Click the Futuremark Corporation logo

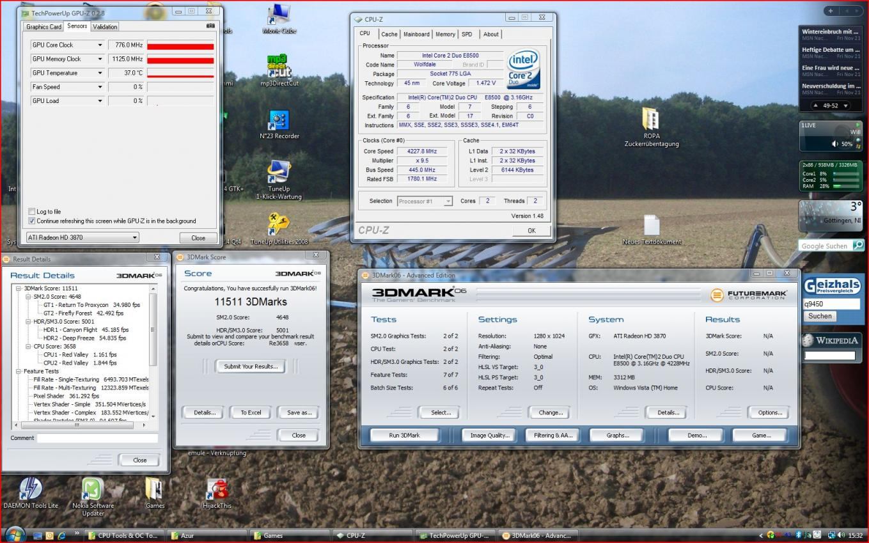click(749, 295)
